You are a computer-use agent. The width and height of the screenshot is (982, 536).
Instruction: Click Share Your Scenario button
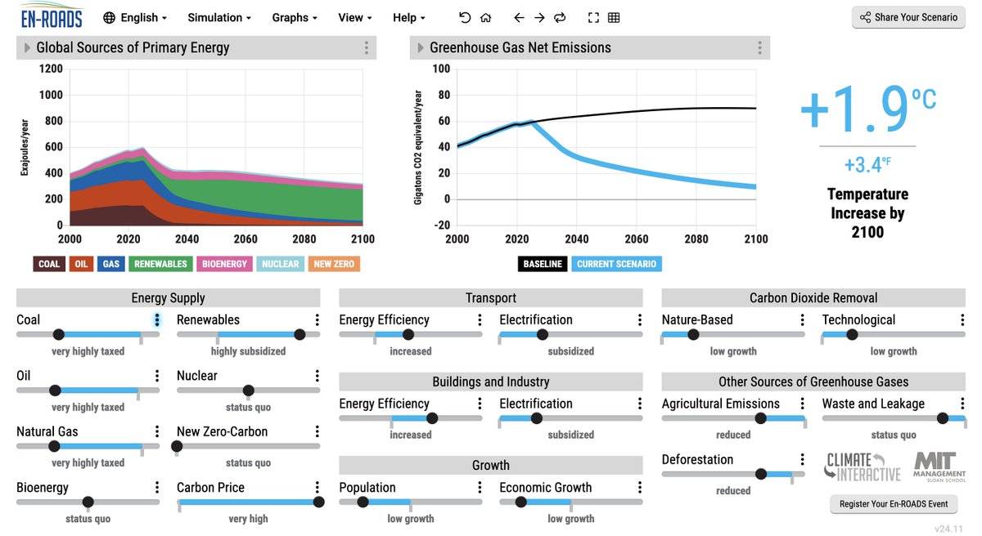(908, 17)
